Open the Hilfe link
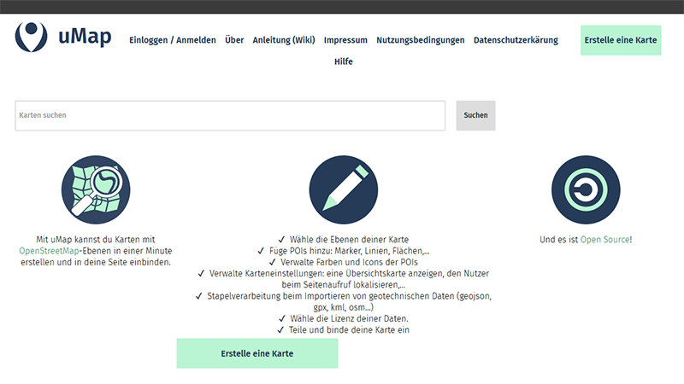684x384 pixels. click(344, 61)
